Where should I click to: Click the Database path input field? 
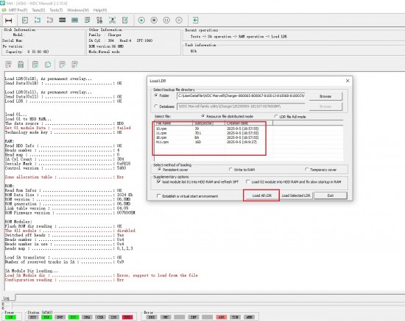pyautogui.click(x=241, y=107)
